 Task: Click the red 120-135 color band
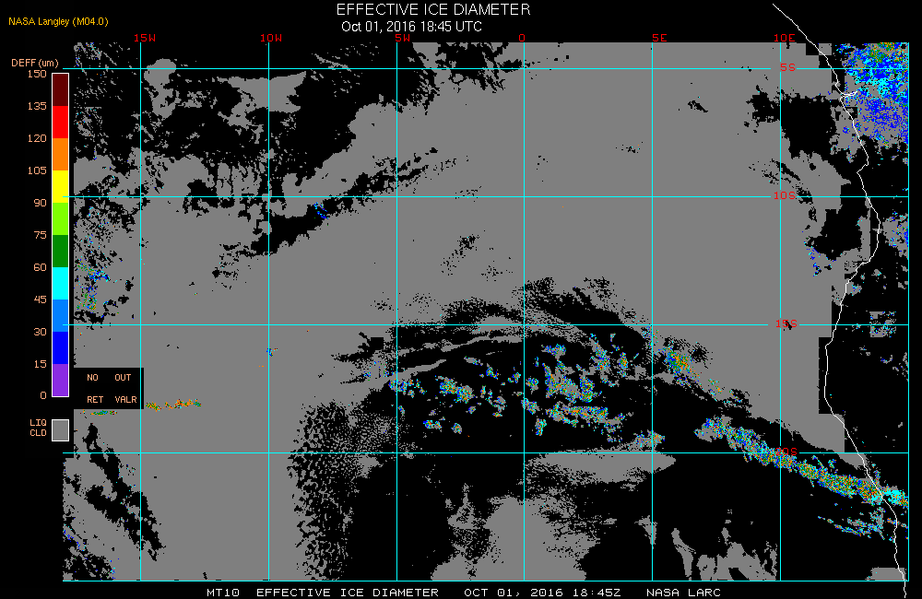pyautogui.click(x=61, y=122)
